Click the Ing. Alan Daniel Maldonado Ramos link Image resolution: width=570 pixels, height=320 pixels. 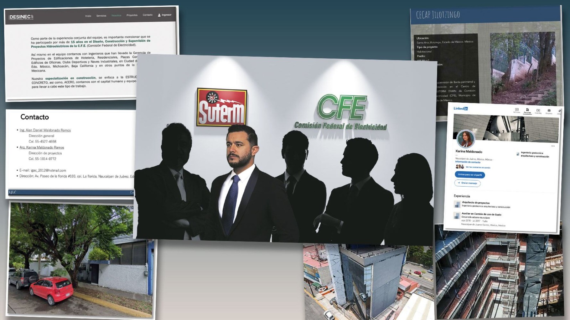click(45, 130)
